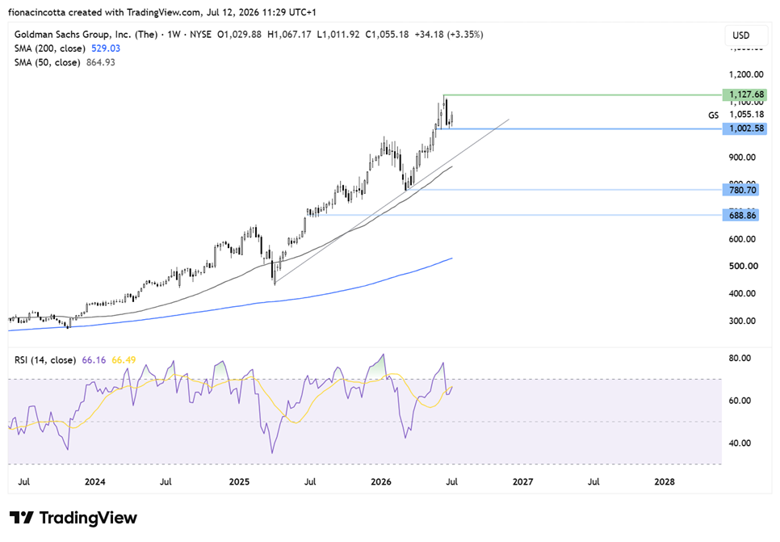Click the Goldman Sachs Group symbol title
780x542 pixels.
(86, 35)
